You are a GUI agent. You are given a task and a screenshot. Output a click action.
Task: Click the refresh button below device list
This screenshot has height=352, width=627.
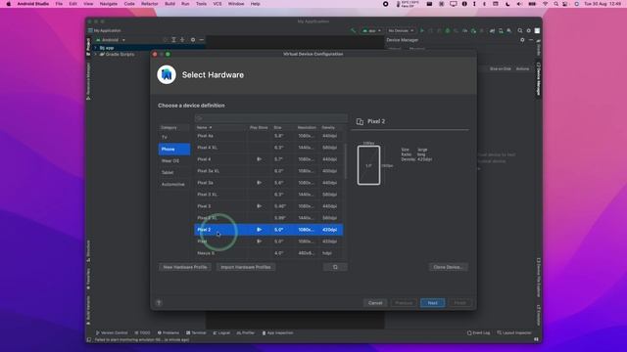click(x=335, y=267)
